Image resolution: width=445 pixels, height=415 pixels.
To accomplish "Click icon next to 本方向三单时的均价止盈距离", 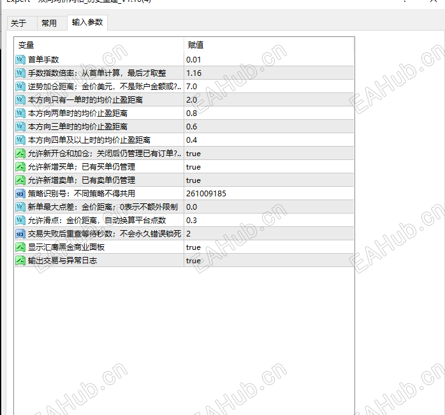I will point(20,127).
